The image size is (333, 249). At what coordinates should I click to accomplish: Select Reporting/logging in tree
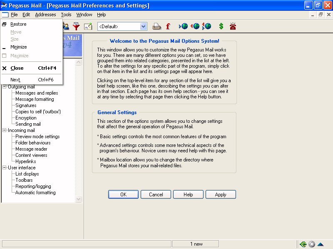coord(33,186)
